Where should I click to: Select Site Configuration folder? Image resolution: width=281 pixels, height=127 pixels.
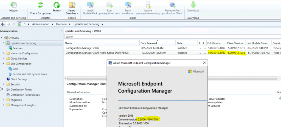pyautogui.click(x=21, y=64)
